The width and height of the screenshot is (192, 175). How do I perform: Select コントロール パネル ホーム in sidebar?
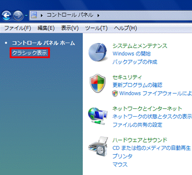point(43,43)
